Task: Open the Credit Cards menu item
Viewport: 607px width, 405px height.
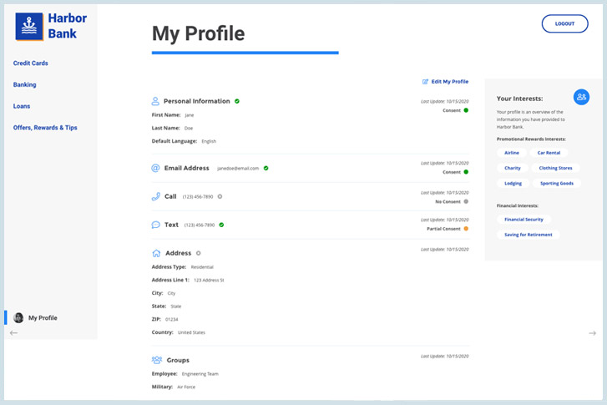Action: click(31, 63)
